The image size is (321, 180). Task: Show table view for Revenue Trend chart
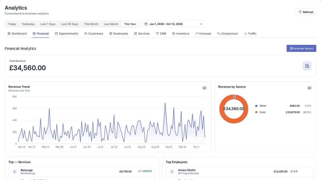[x=204, y=88]
